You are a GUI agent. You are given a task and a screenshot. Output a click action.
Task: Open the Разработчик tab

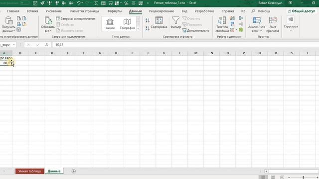204,11
